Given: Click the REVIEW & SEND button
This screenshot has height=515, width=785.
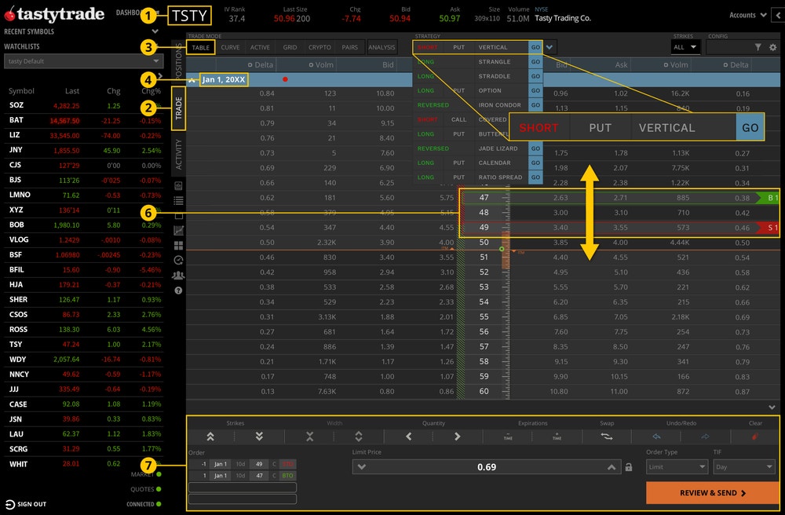Looking at the screenshot, I should [713, 493].
